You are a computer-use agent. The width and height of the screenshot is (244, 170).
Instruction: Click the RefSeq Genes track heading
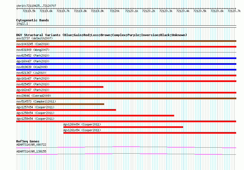pyautogui.click(x=28, y=141)
